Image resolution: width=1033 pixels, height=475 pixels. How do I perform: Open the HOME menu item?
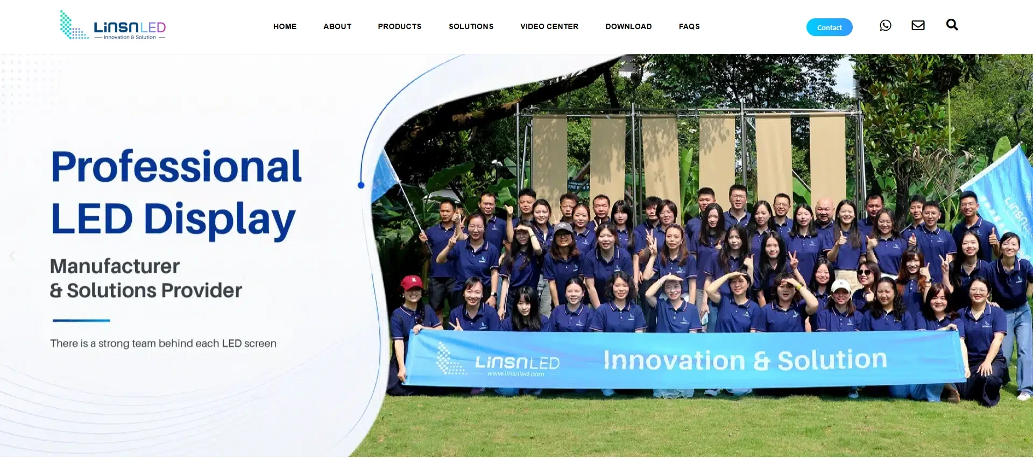(285, 26)
